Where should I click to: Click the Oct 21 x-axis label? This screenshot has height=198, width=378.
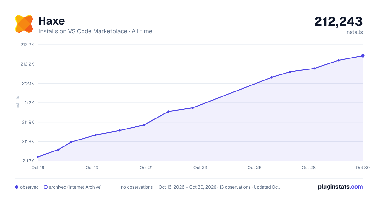tap(146, 168)
